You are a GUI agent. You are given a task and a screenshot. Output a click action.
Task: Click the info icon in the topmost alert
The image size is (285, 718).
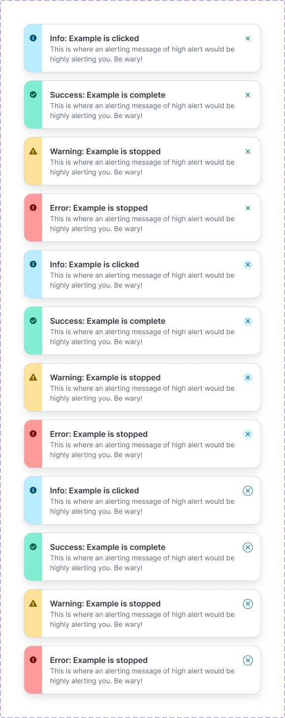[33, 38]
